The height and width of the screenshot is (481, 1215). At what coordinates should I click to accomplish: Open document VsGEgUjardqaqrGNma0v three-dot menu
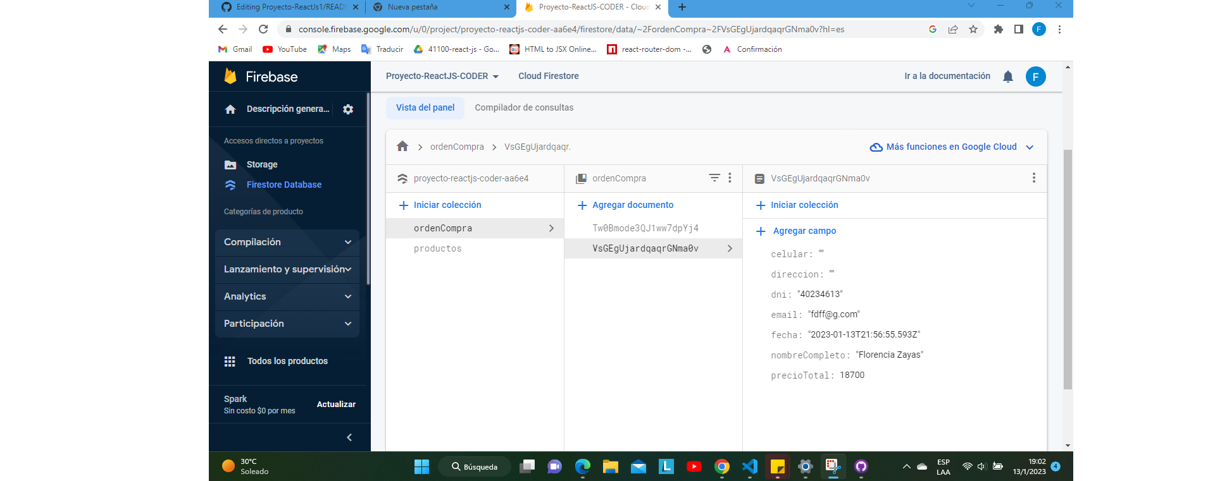[x=1034, y=178]
